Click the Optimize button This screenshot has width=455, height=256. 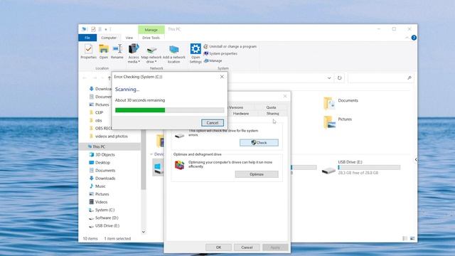(x=257, y=174)
